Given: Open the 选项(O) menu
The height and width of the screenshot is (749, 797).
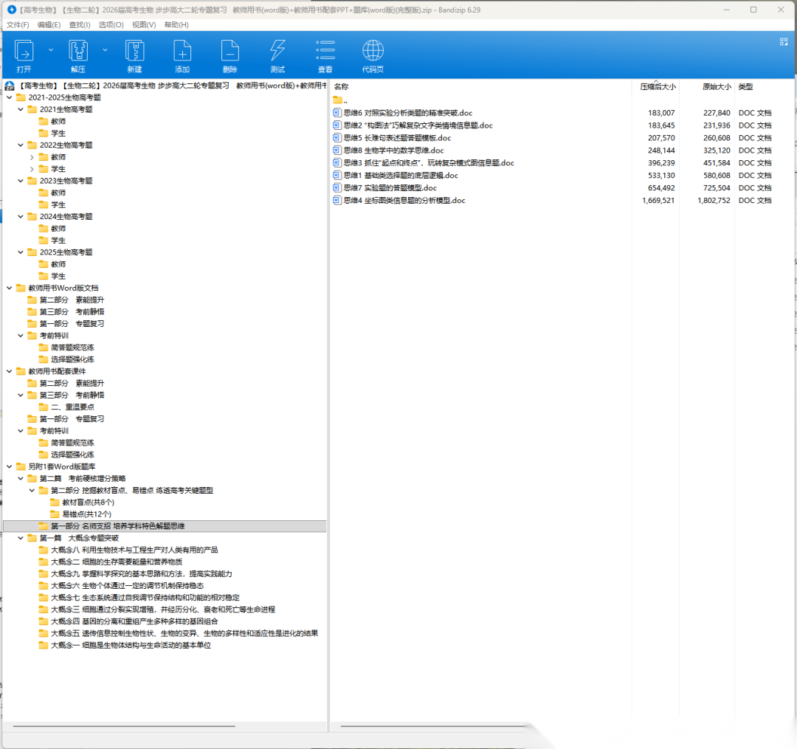Looking at the screenshot, I should click(111, 24).
